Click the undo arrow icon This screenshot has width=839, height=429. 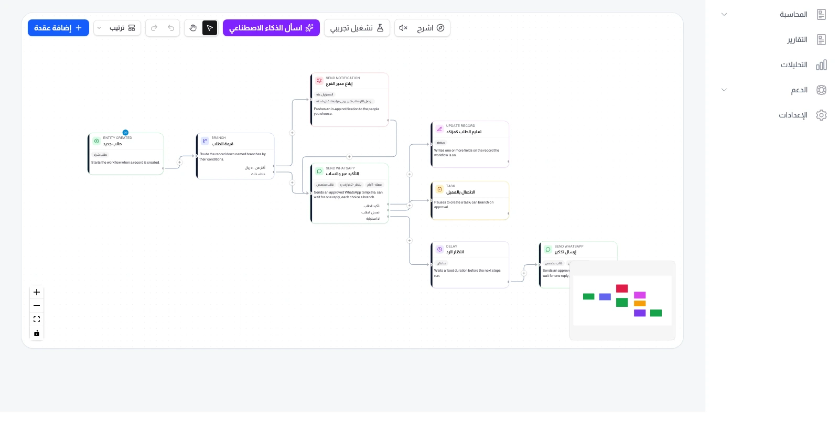pyautogui.click(x=171, y=28)
